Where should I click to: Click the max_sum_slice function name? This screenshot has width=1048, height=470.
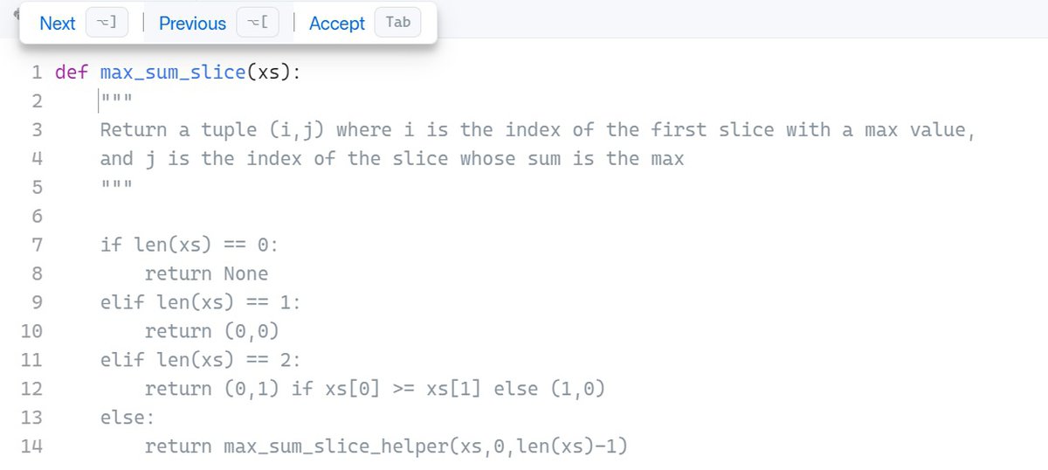pyautogui.click(x=172, y=73)
